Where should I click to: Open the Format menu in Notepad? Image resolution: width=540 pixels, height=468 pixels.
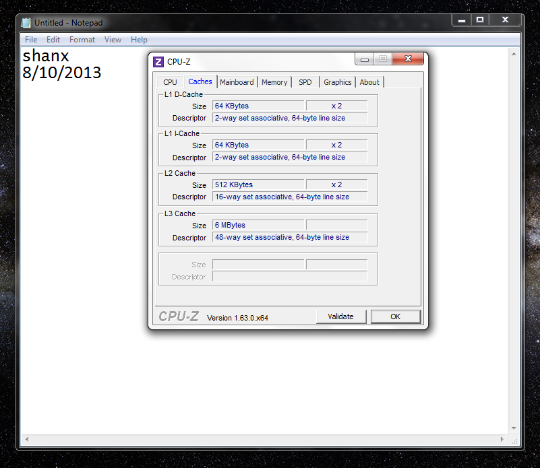(82, 40)
